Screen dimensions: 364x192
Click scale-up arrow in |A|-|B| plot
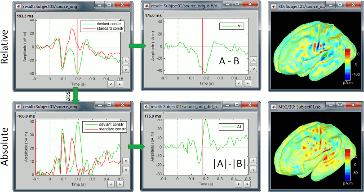(253, 160)
